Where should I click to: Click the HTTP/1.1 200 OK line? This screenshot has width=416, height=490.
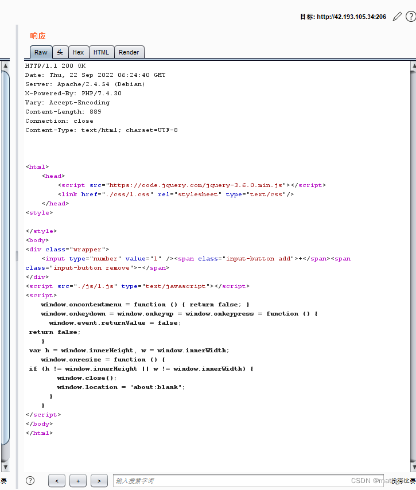point(55,65)
